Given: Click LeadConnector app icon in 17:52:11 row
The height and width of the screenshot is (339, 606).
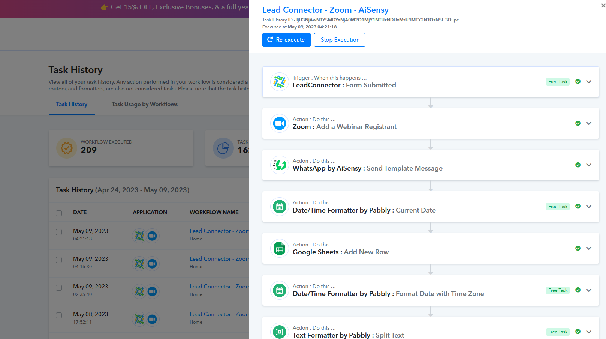Looking at the screenshot, I should coord(139,319).
